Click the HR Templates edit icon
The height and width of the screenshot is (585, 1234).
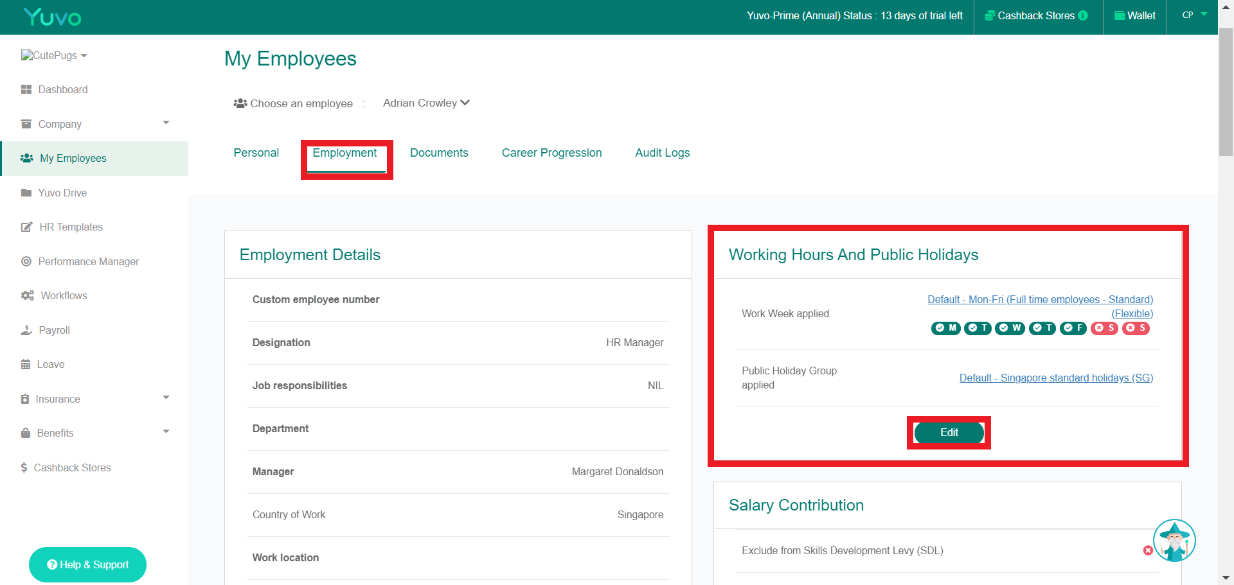(x=27, y=227)
